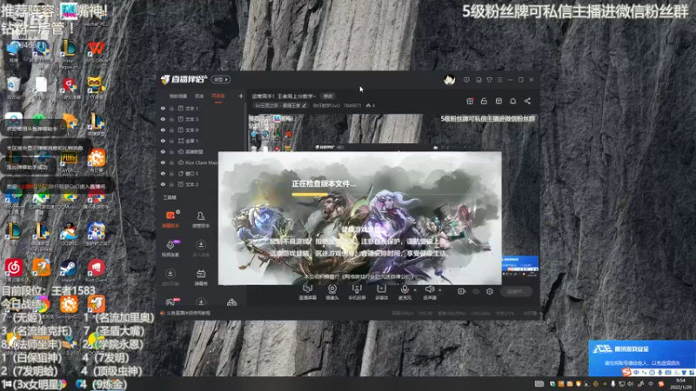The width and height of the screenshot is (696, 391).
Task: Open the PUBG desktop shortcut
Action: (69, 162)
